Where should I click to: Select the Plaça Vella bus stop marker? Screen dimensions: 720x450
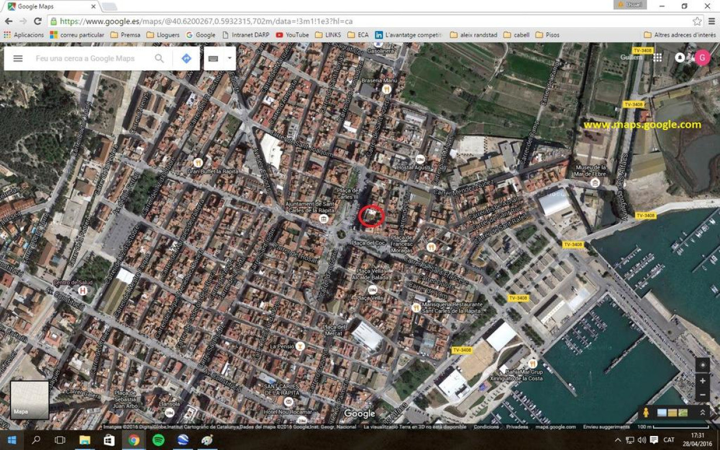(x=373, y=289)
